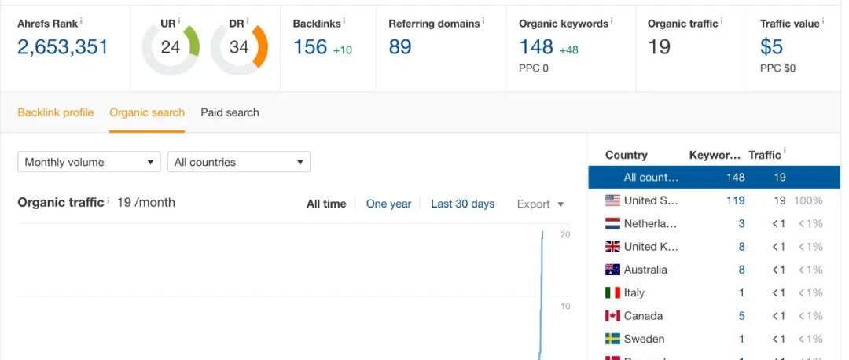Open Netherlands 3 keywords link
The height and width of the screenshot is (360, 849).
pyautogui.click(x=741, y=223)
